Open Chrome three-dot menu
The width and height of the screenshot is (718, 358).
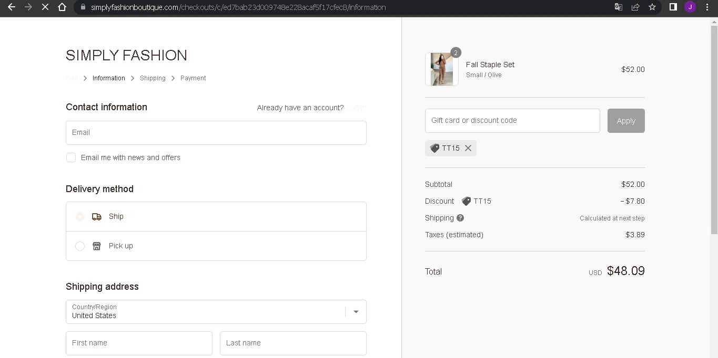(707, 7)
